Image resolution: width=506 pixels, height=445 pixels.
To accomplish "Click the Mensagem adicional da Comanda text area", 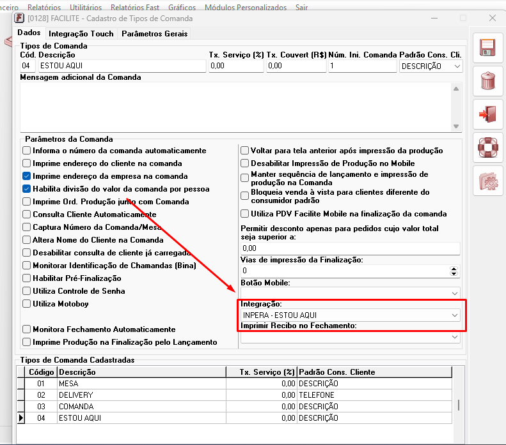I will (x=236, y=107).
